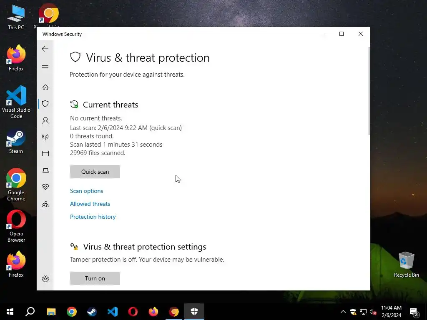Screen dimensions: 427x320
Task: Launch Google Chrome from taskbar
Action: click(x=72, y=312)
